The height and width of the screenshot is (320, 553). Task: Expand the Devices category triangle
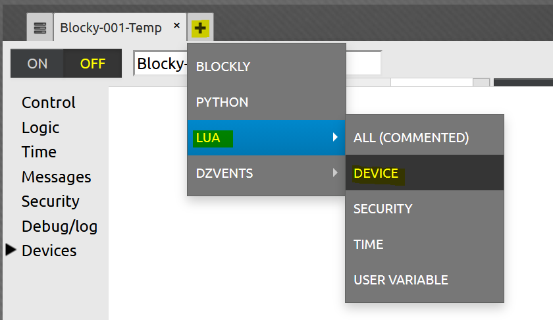pyautogui.click(x=11, y=250)
